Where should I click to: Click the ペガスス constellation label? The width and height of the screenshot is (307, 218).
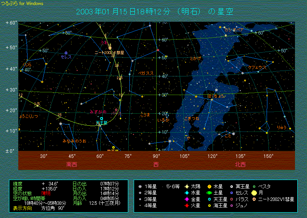[146, 73]
